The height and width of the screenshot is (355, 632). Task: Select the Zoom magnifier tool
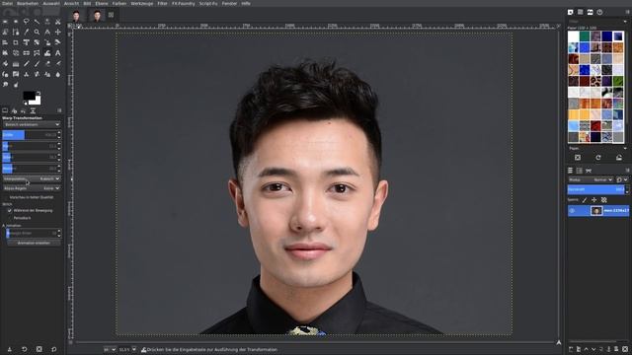tap(37, 32)
